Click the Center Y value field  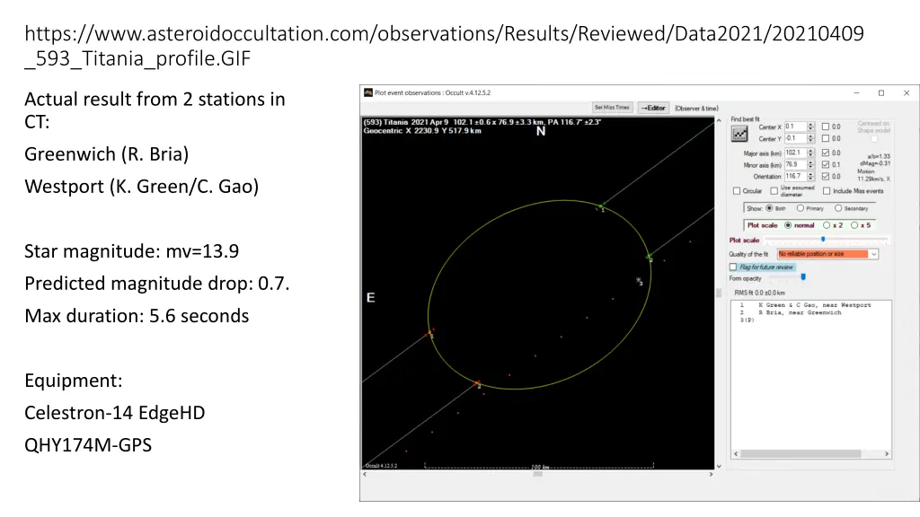[795, 138]
